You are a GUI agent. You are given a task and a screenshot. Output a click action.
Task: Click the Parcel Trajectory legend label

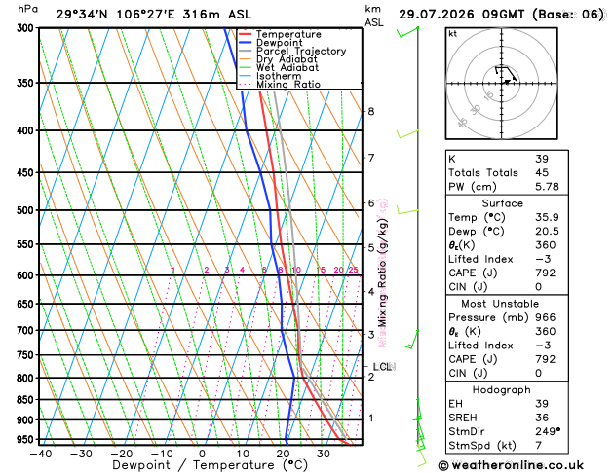[x=301, y=52]
